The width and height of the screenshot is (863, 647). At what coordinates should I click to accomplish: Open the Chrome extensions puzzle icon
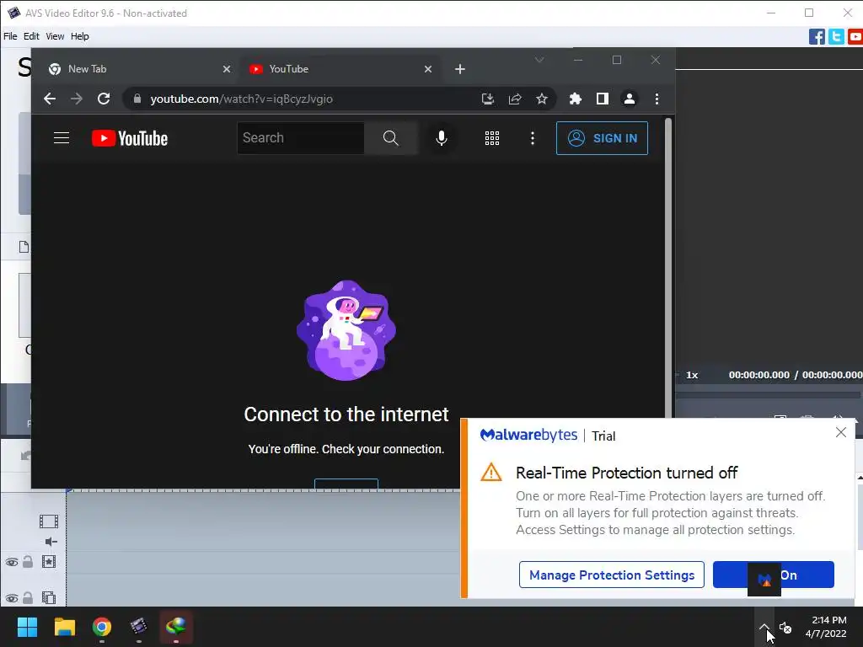(575, 99)
